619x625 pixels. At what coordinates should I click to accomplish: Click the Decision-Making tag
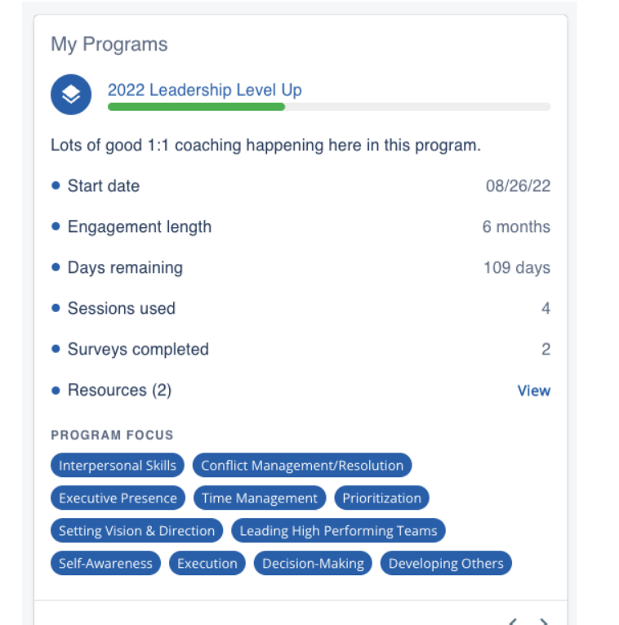point(313,564)
